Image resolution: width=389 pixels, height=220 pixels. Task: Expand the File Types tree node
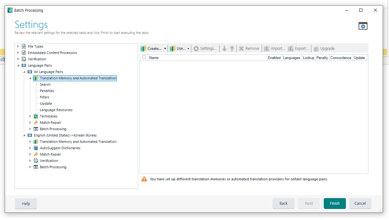18,46
